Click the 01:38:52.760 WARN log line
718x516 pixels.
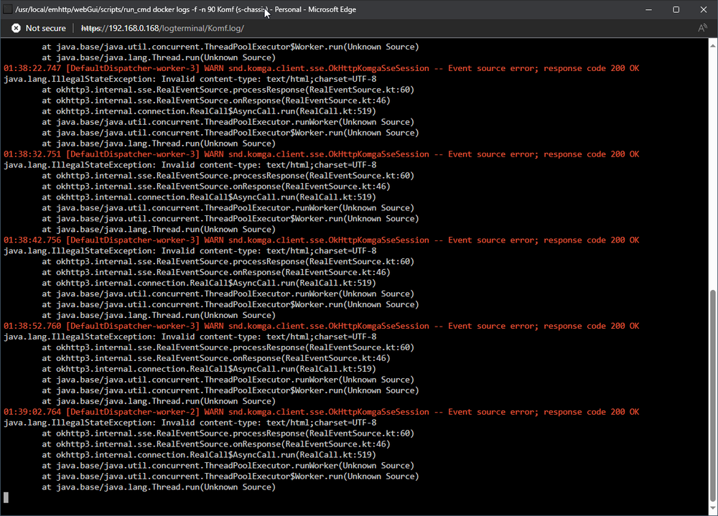tap(322, 326)
